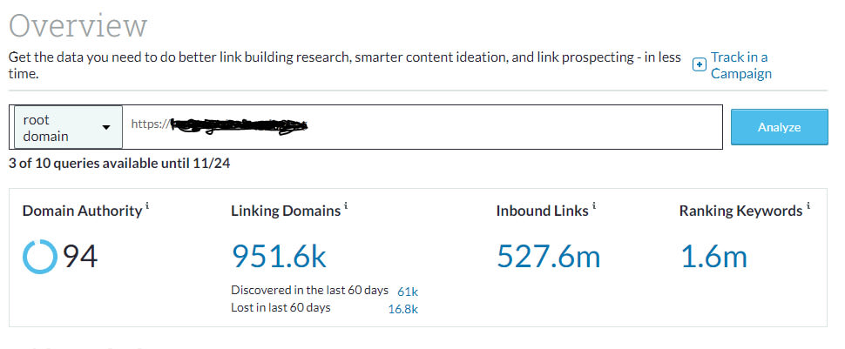Image resolution: width=845 pixels, height=349 pixels.
Task: Click the Analyze button
Action: 779,127
